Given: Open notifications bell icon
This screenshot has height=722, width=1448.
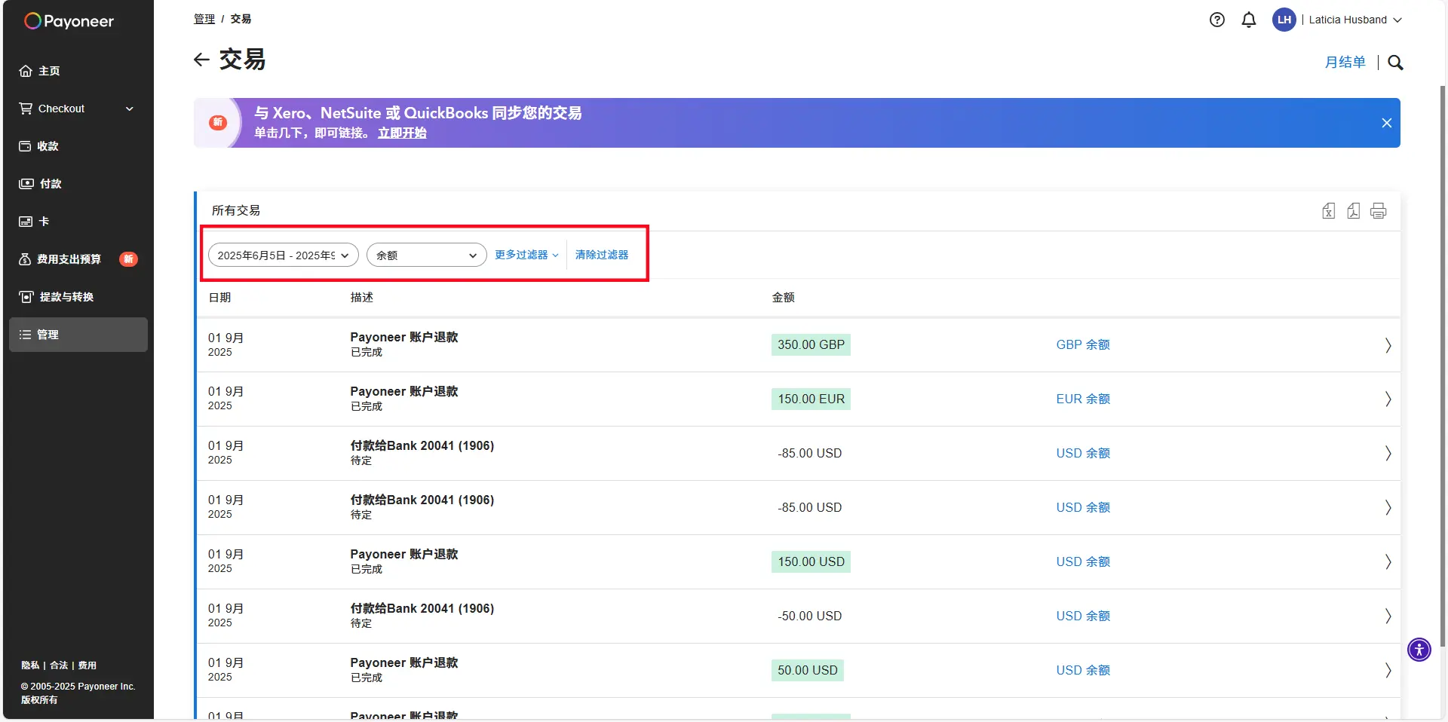Looking at the screenshot, I should pyautogui.click(x=1249, y=20).
